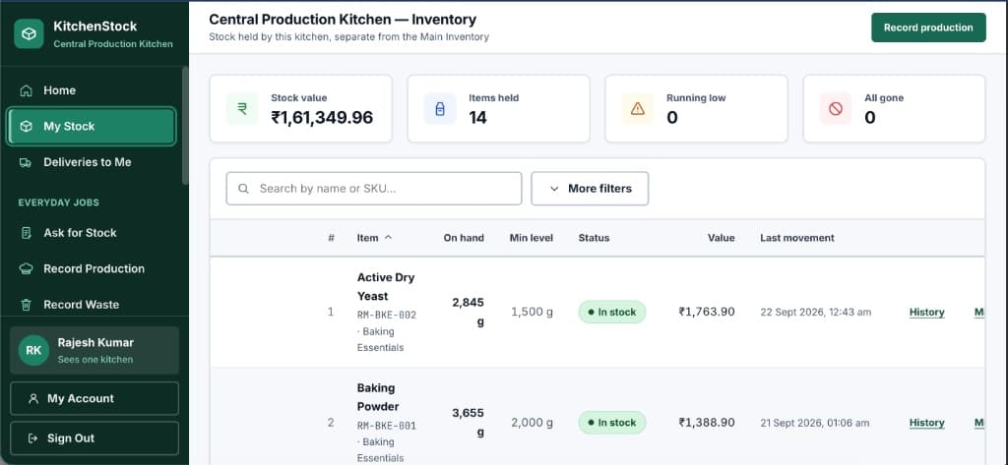Image resolution: width=1008 pixels, height=465 pixels.
Task: Click In stock badge for Active Dry Yeast
Action: (612, 313)
